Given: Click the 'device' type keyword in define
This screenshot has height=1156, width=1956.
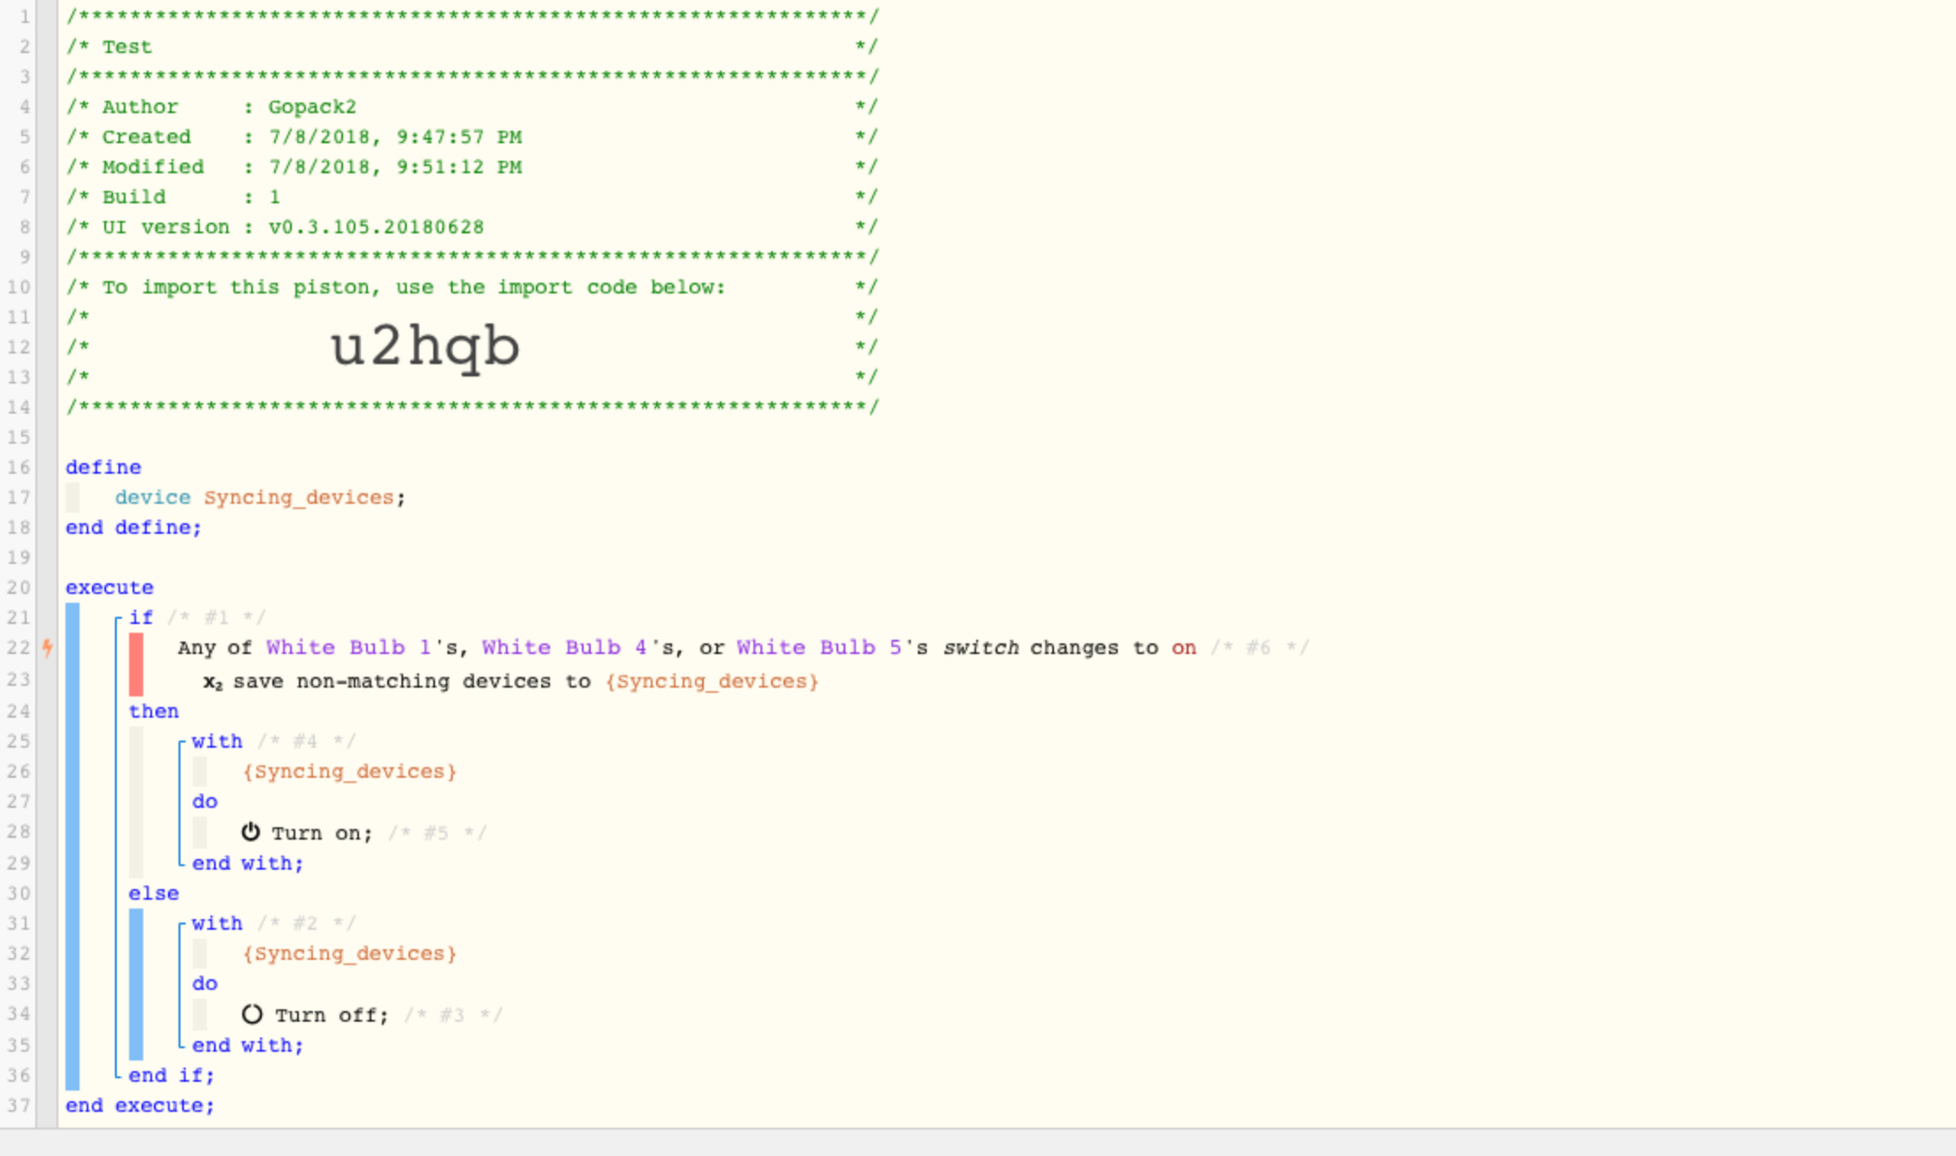Looking at the screenshot, I should tap(153, 498).
